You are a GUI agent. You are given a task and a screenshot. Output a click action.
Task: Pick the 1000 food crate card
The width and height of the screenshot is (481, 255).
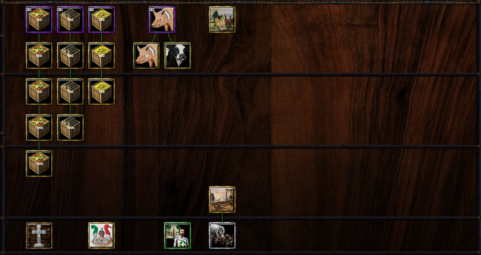click(x=39, y=127)
